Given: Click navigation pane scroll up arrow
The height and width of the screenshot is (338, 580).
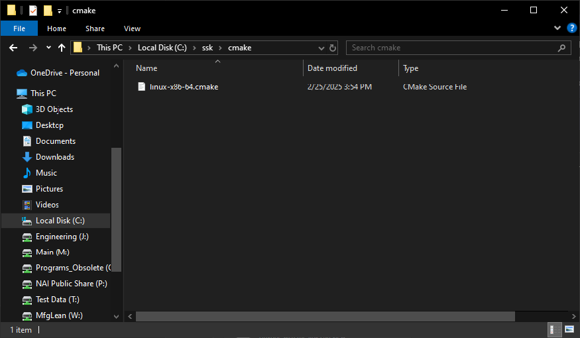Looking at the screenshot, I should pyautogui.click(x=116, y=66).
